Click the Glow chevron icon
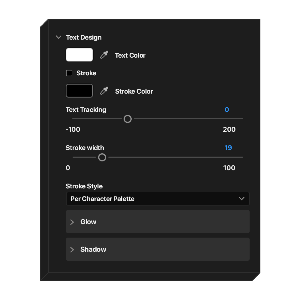 pyautogui.click(x=72, y=222)
